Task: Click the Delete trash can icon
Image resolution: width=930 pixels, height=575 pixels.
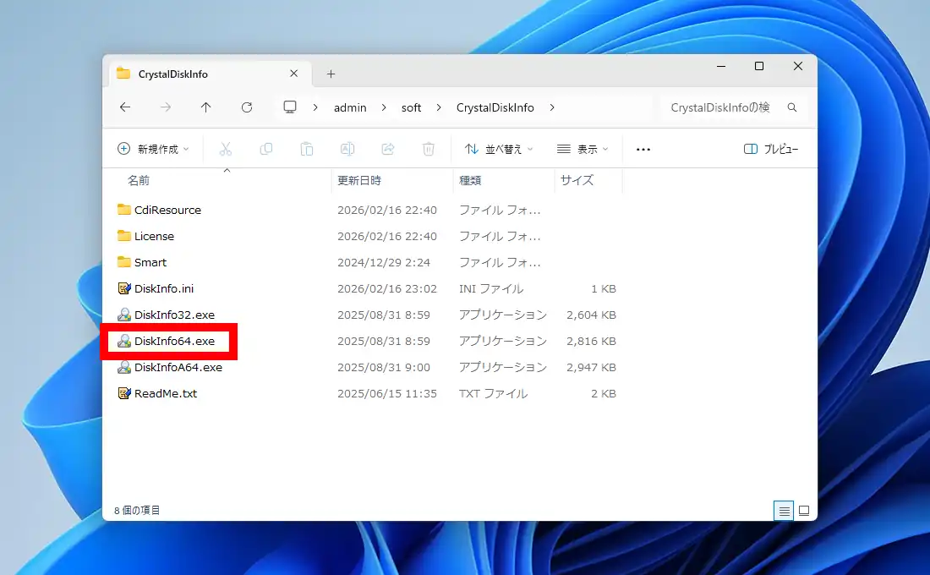Action: (x=429, y=149)
